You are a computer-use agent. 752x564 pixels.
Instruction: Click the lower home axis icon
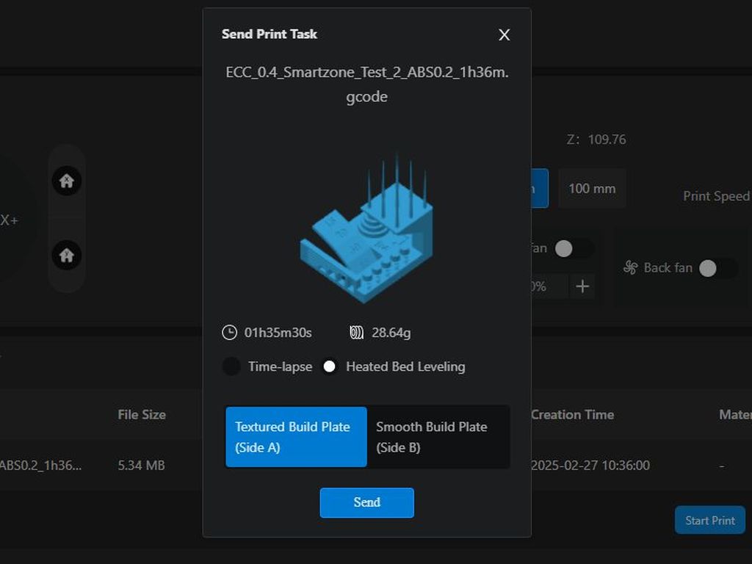[x=67, y=255]
